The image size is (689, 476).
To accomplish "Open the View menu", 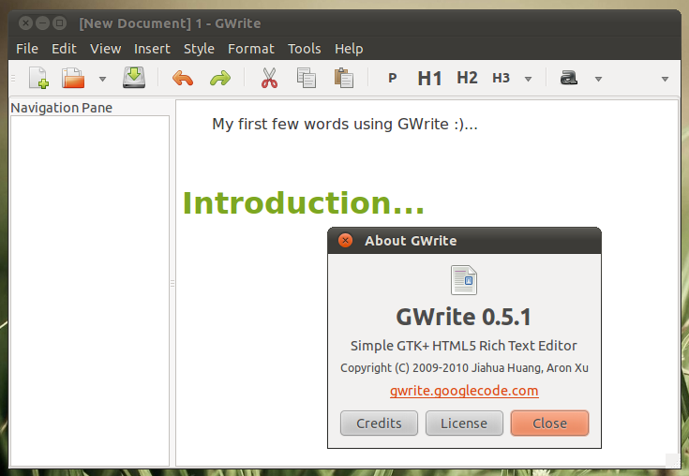I will pyautogui.click(x=105, y=49).
